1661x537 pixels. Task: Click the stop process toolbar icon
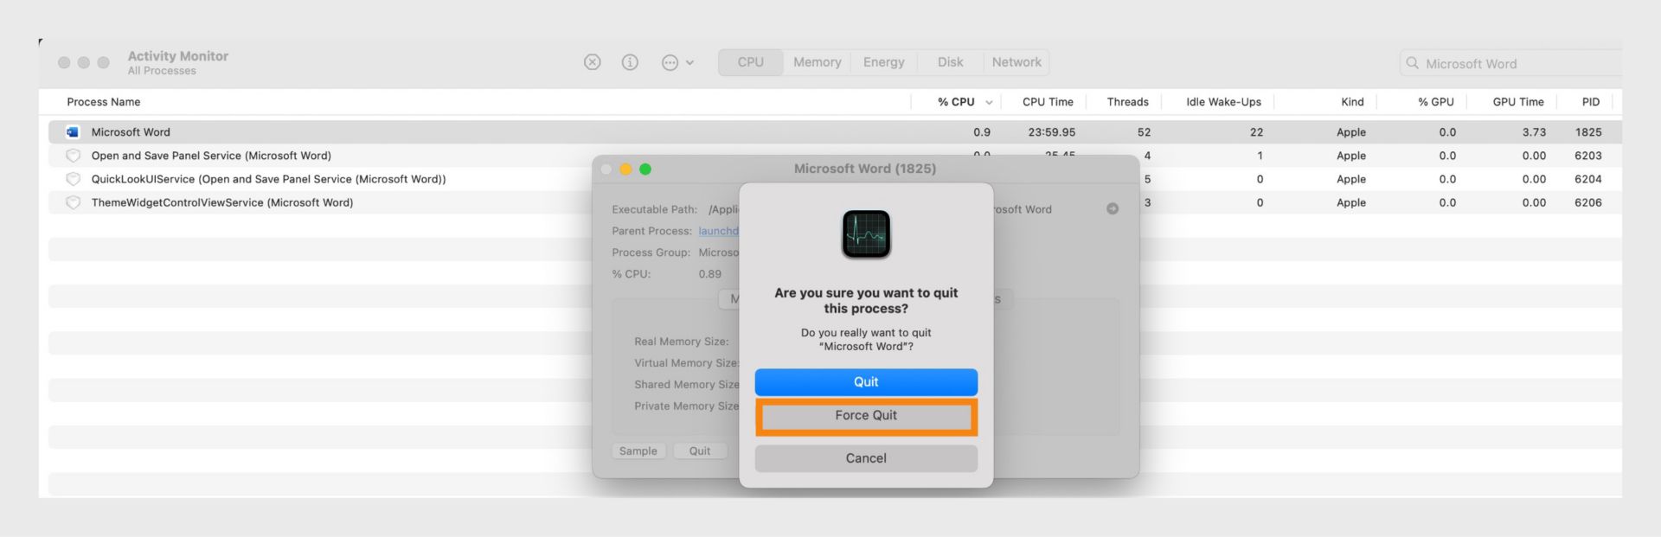[x=592, y=62]
